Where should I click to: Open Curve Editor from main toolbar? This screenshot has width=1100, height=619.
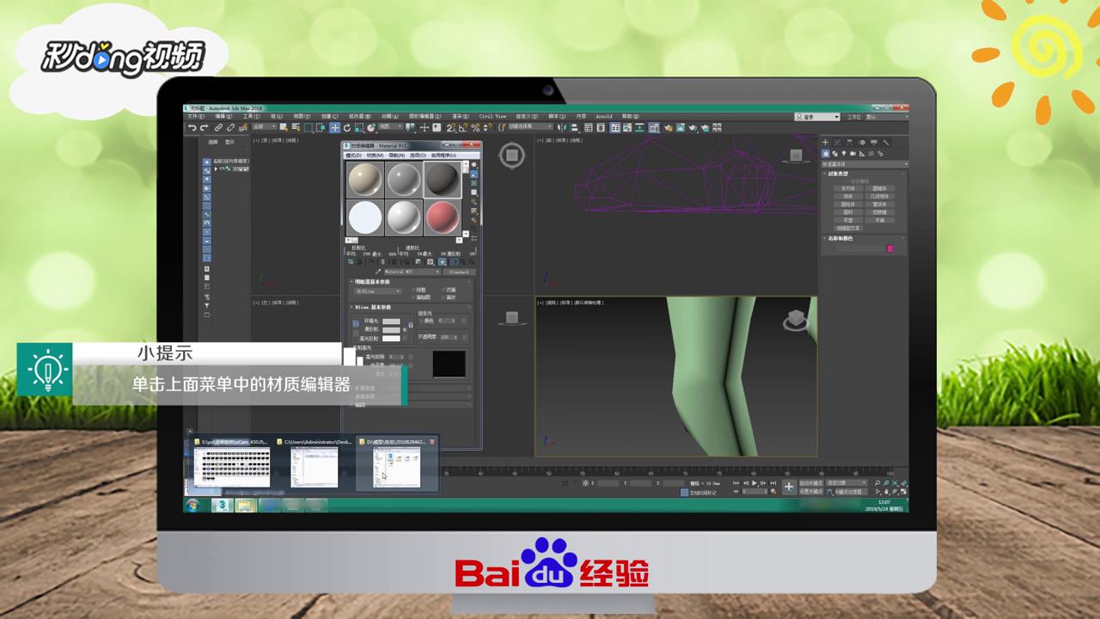tap(627, 127)
